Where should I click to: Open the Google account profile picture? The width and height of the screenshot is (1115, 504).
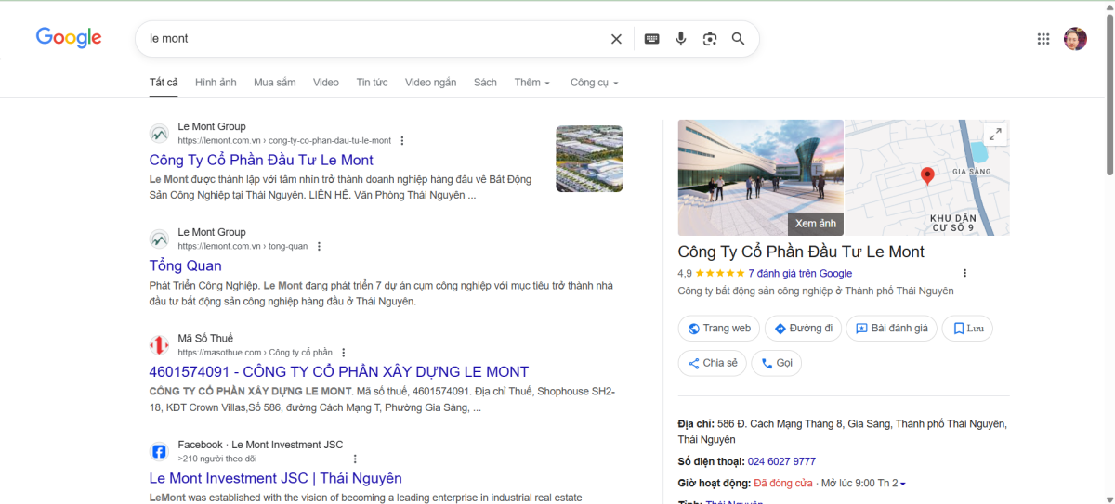(x=1075, y=39)
